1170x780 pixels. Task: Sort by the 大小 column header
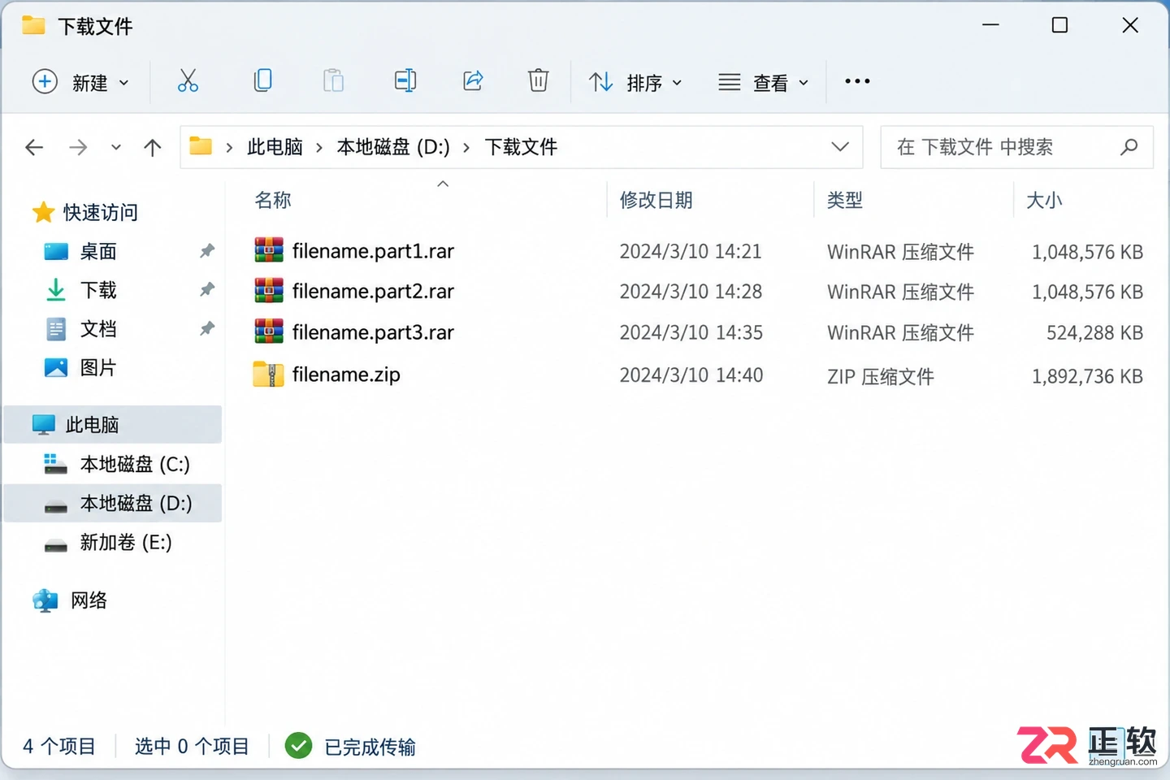point(1044,200)
